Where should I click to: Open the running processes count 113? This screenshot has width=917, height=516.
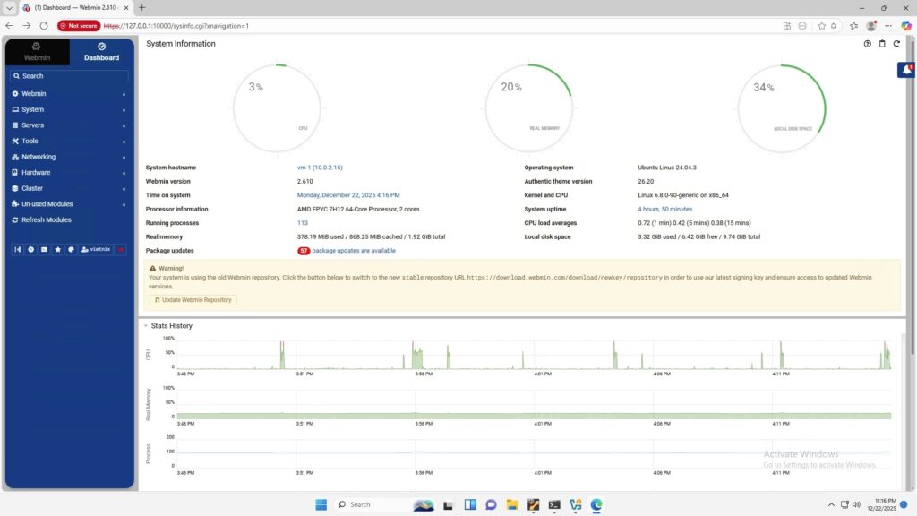click(303, 223)
